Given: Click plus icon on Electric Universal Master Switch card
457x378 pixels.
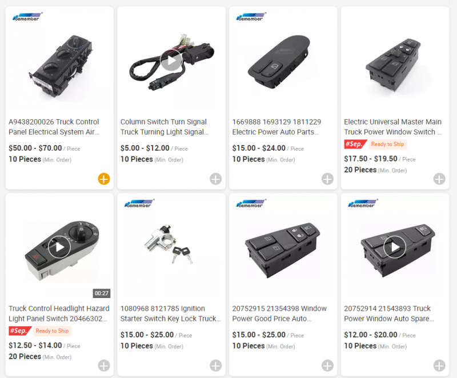Looking at the screenshot, I should [x=439, y=179].
